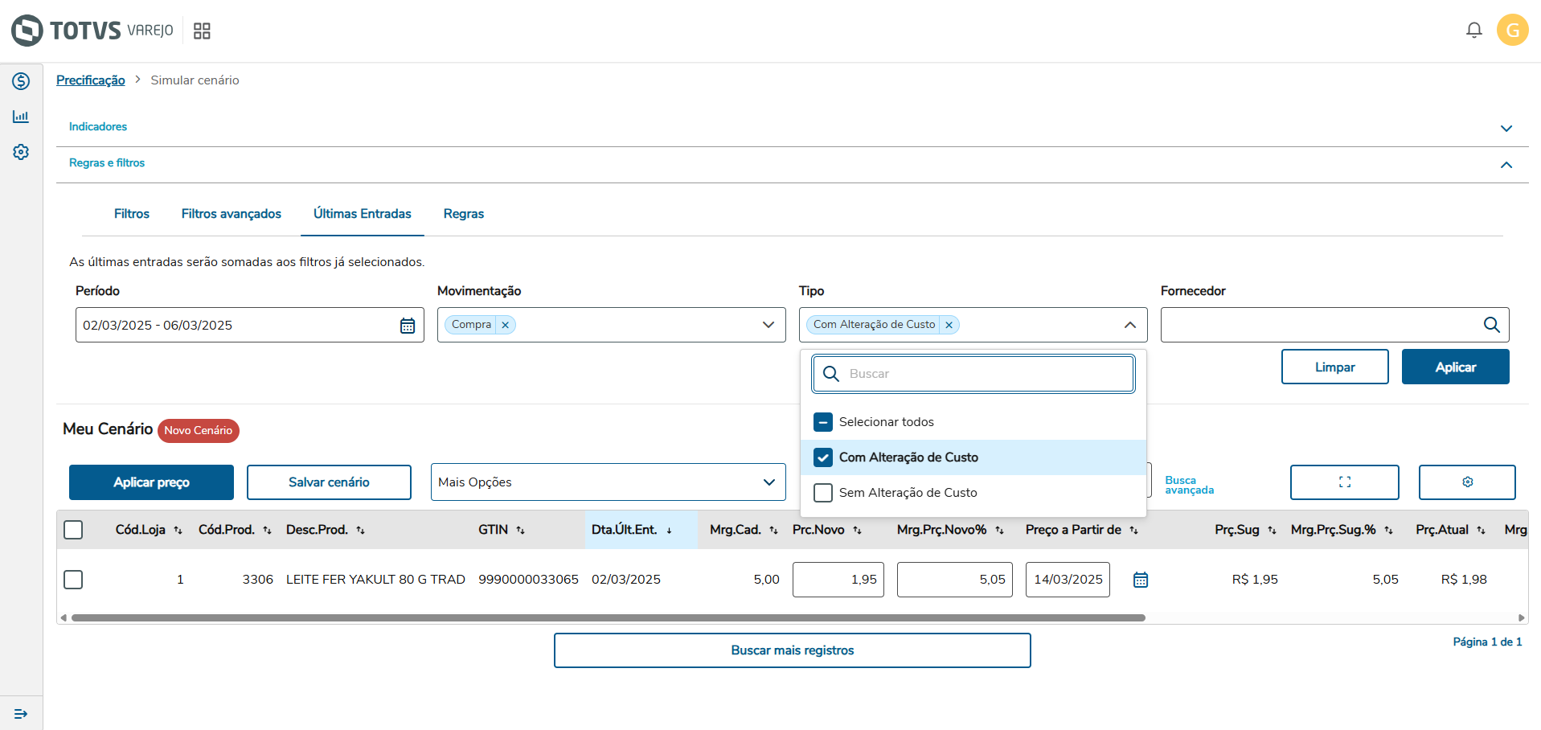
Task: Open the Movimentação dropdown
Action: click(x=768, y=325)
